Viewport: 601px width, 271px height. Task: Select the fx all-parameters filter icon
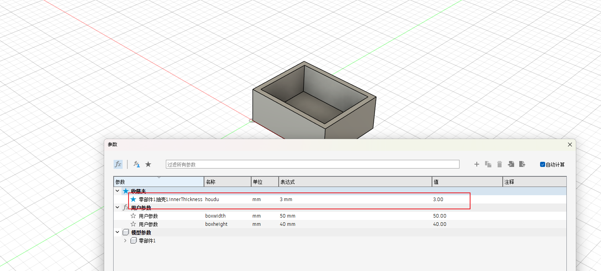coord(118,164)
